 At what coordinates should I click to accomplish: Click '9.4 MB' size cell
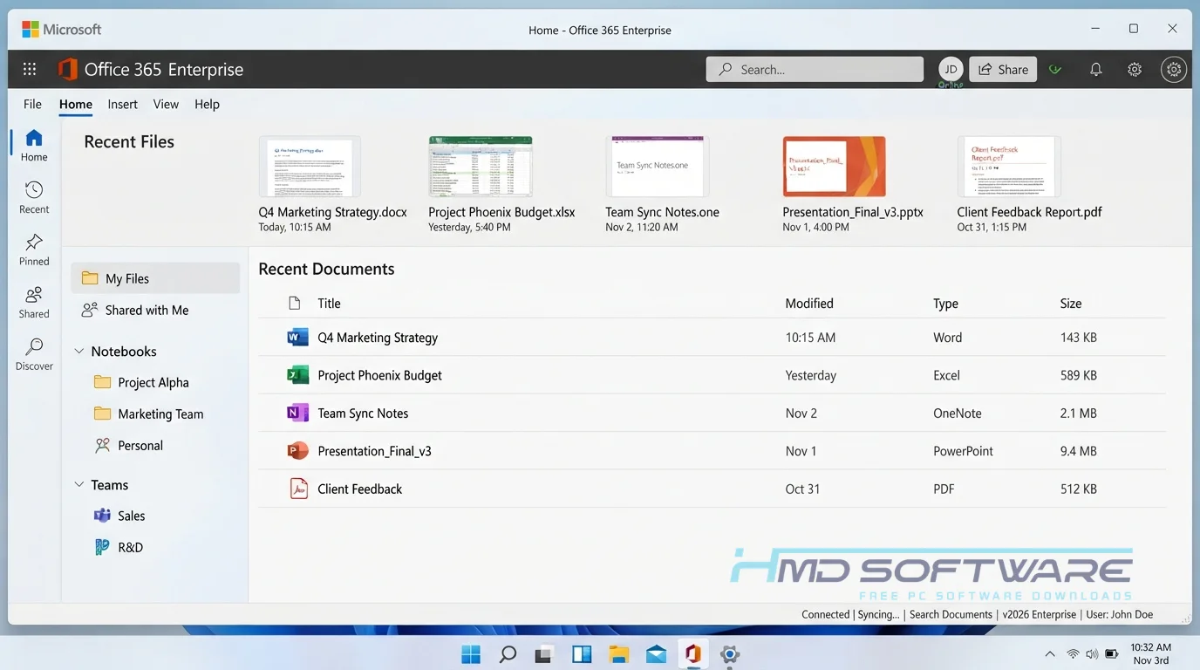tap(1079, 451)
